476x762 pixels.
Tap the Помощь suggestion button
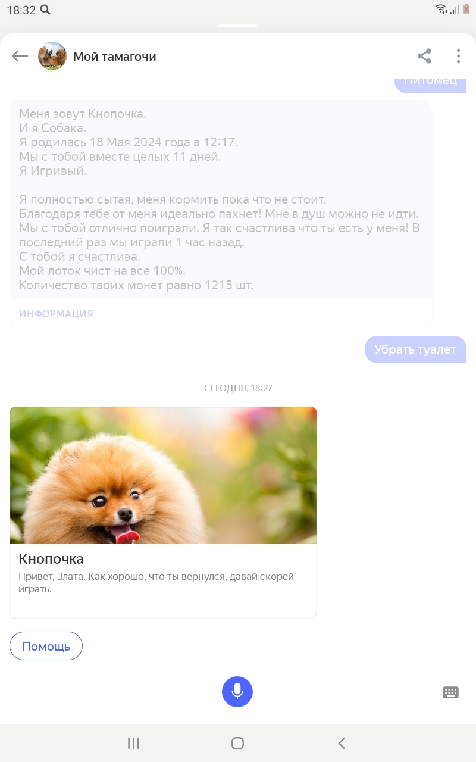tap(46, 646)
